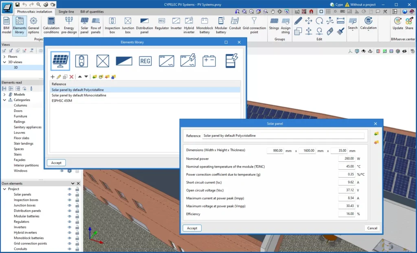Screen dimensions: 417x253
Task: Collapse the Categories node
Action: tap(4, 100)
